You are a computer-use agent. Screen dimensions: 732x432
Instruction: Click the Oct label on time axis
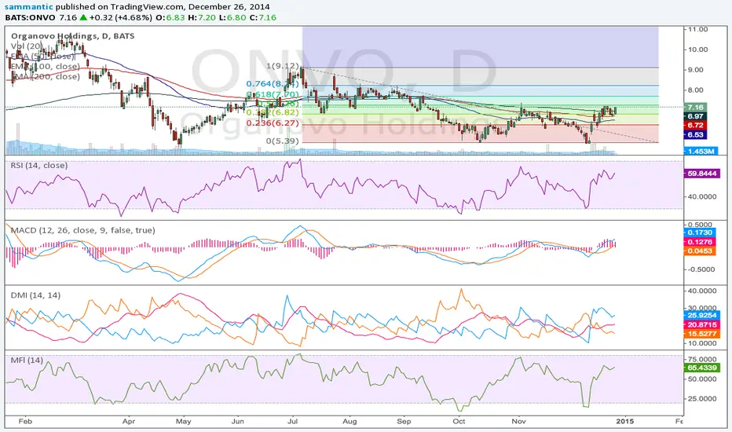(x=459, y=421)
